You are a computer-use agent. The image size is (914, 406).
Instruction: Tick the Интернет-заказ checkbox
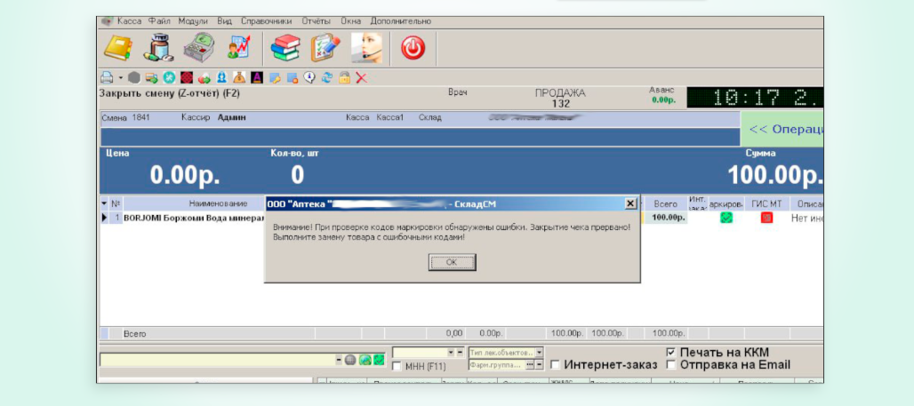(x=555, y=365)
